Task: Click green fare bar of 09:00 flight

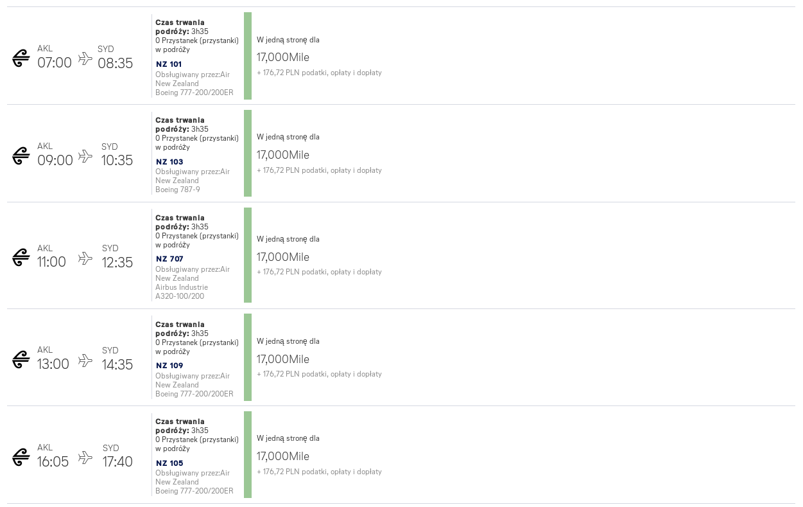Action: pyautogui.click(x=248, y=154)
